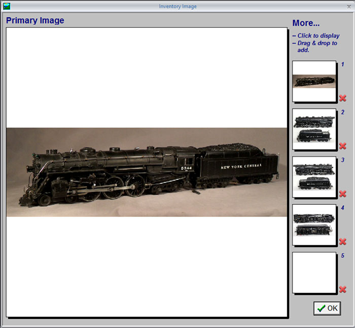Click the '-- Click to display' hint
355x328 pixels.
[316, 35]
